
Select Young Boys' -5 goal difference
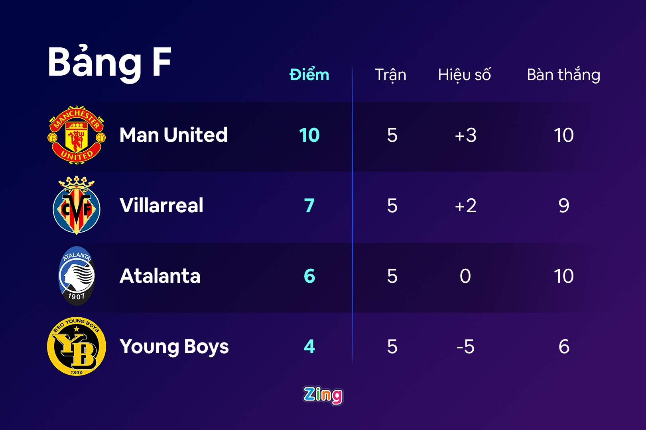tap(465, 346)
